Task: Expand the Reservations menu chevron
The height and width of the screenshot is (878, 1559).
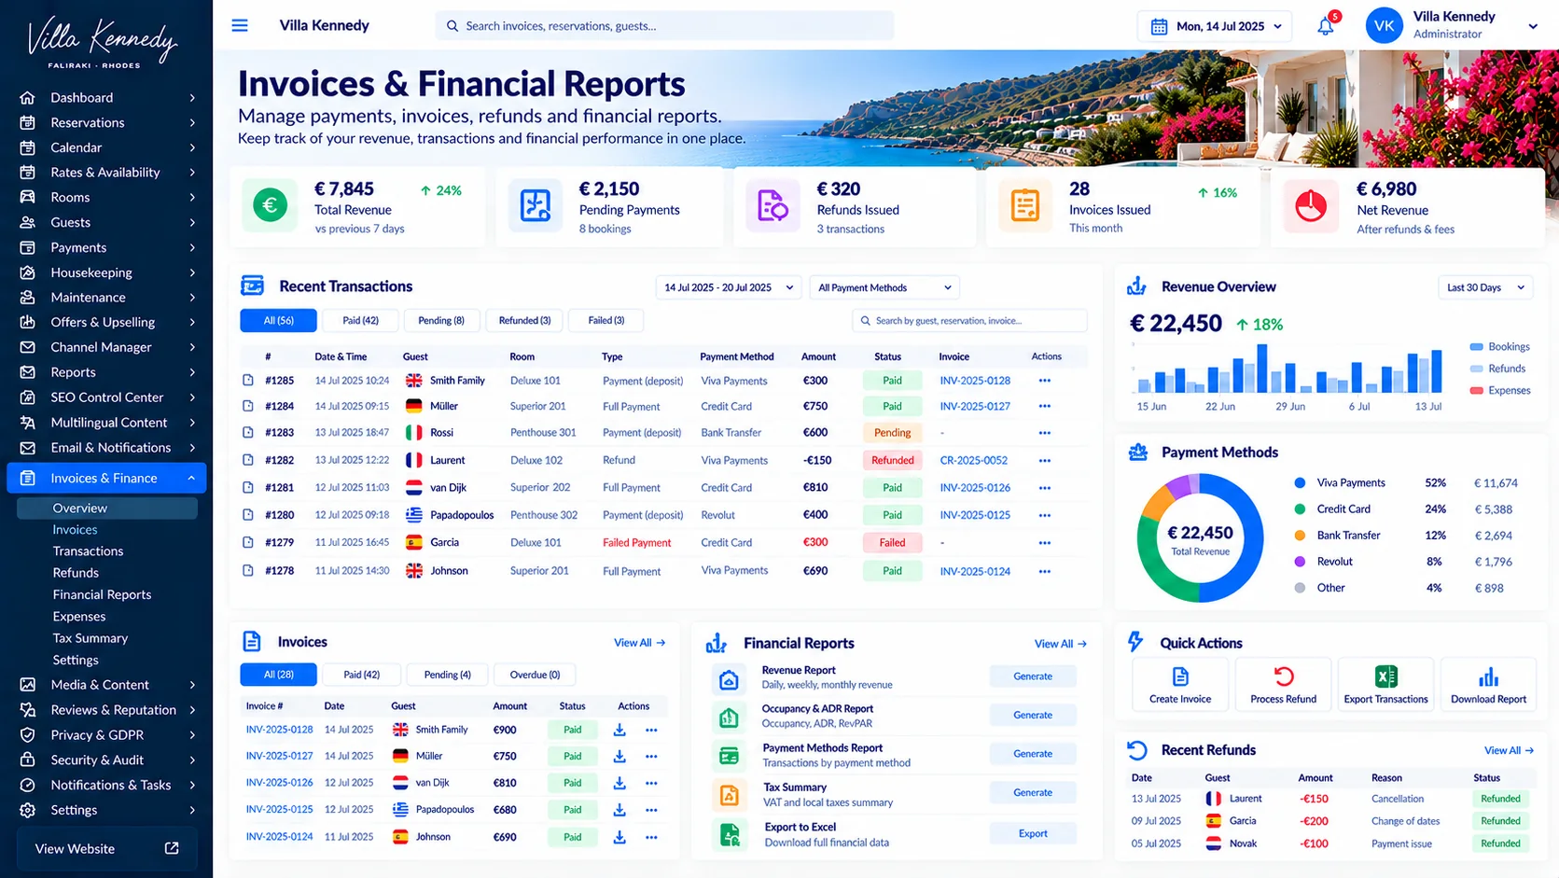Action: pyautogui.click(x=192, y=122)
